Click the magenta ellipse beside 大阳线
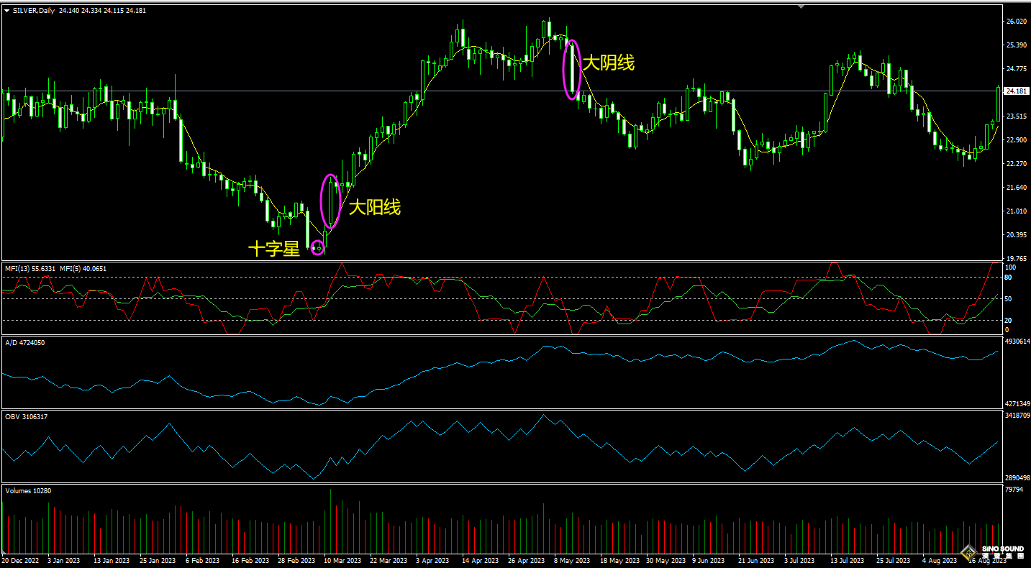This screenshot has height=568, width=1031. [330, 201]
